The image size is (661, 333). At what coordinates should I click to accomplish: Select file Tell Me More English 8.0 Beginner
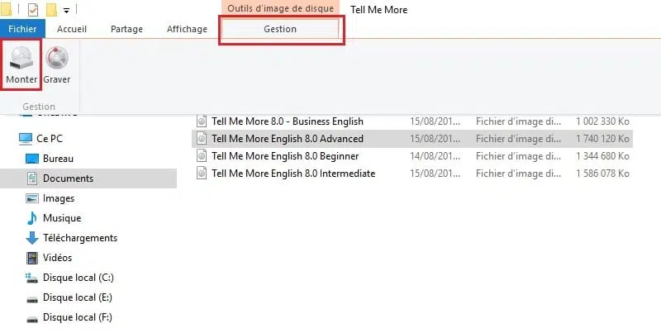pos(285,156)
